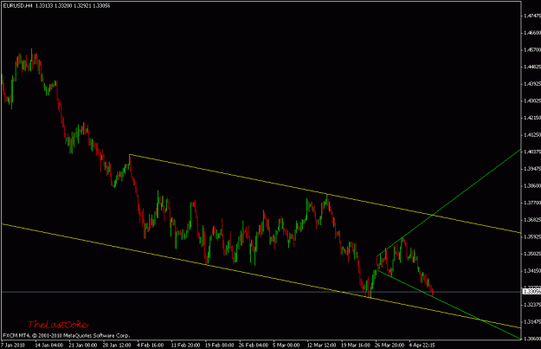
Task: Click the 1.4302 price axis label
Action: 532,100
